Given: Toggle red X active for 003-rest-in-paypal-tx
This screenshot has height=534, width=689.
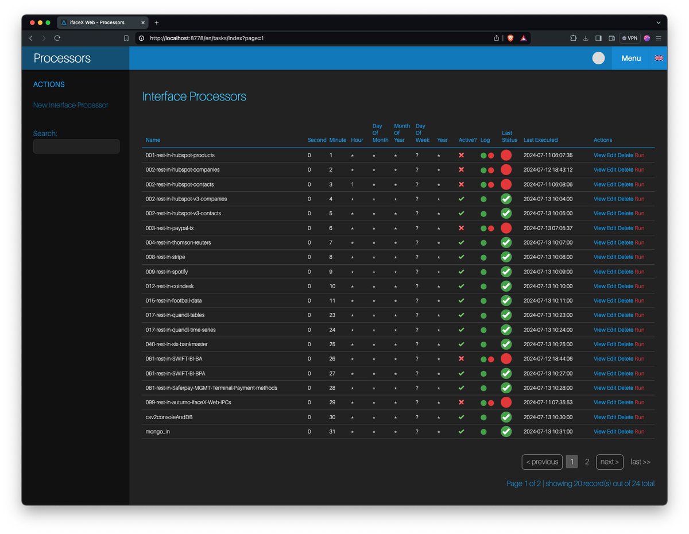Looking at the screenshot, I should click(x=461, y=228).
